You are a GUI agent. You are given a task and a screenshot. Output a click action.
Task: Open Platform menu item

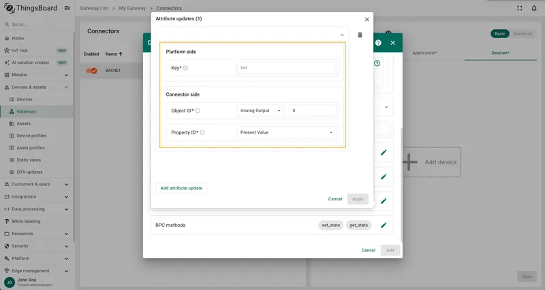[x=37, y=259]
